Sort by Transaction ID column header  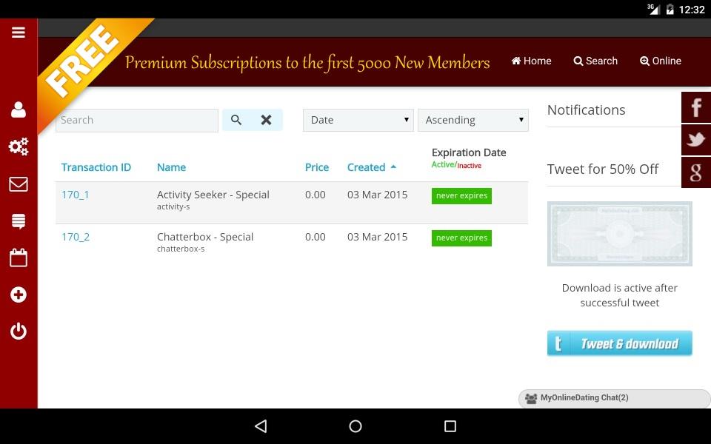(96, 167)
